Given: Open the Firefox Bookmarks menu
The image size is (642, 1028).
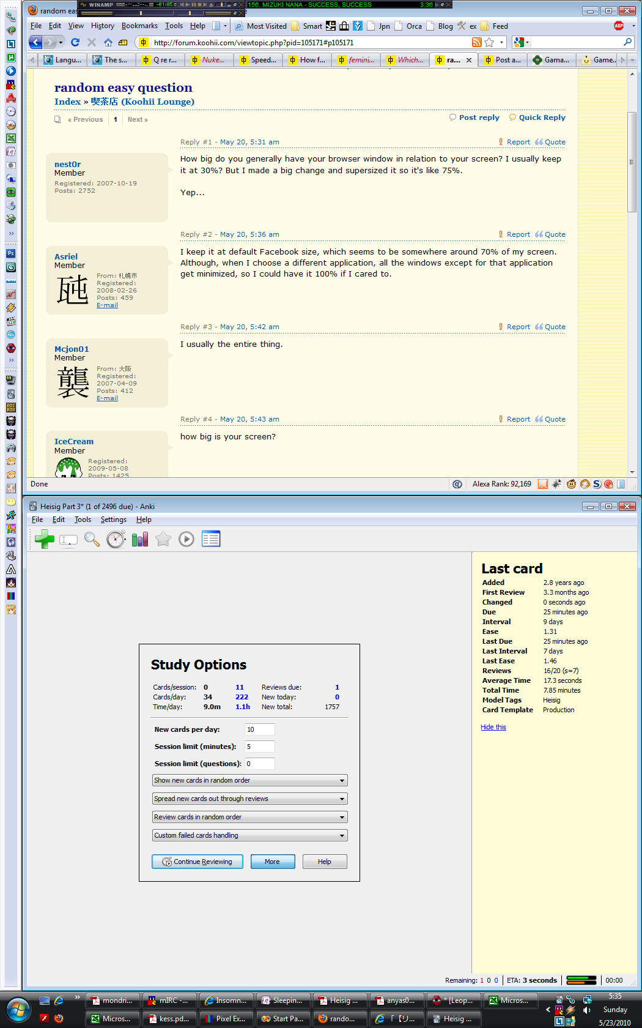Looking at the screenshot, I should [139, 26].
